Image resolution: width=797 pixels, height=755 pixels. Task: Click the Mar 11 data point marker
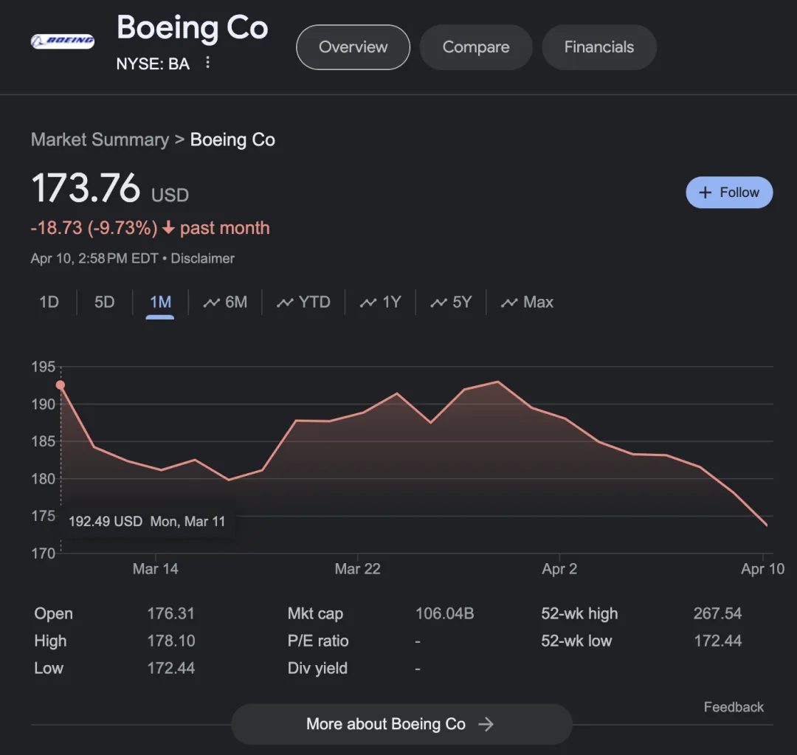click(x=61, y=385)
